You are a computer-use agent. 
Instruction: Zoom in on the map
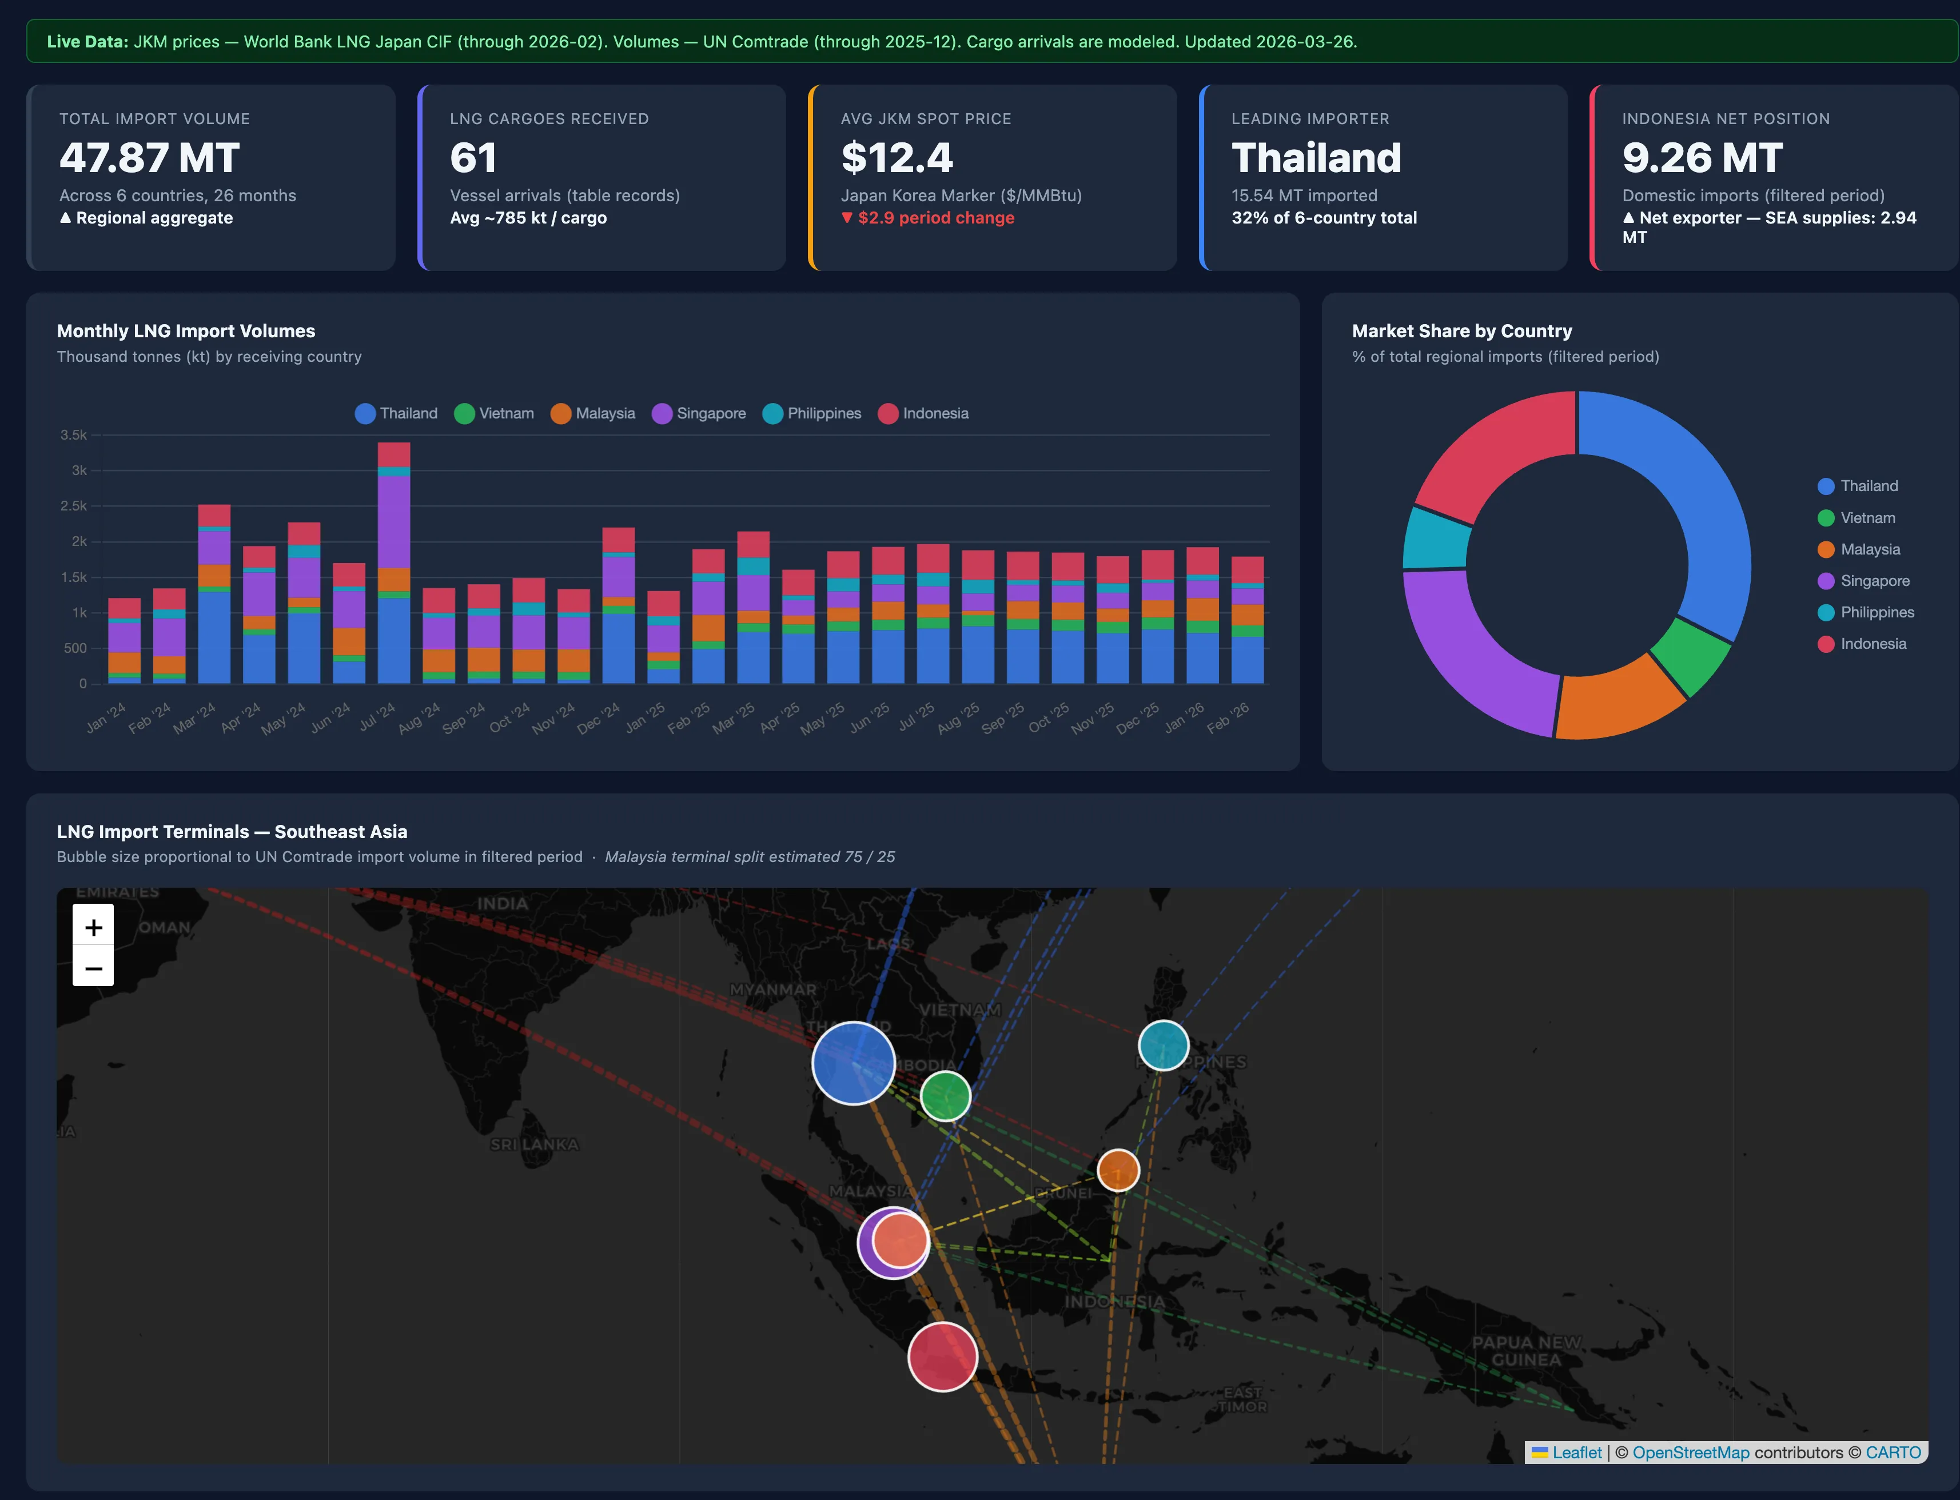[x=93, y=927]
